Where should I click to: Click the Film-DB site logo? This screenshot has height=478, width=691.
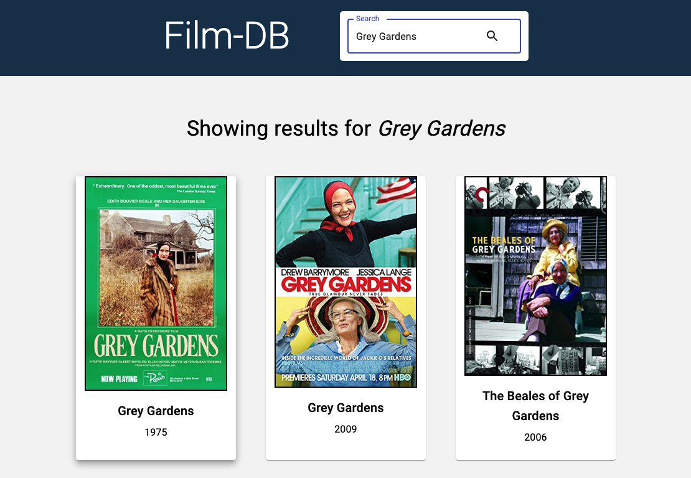coord(227,35)
